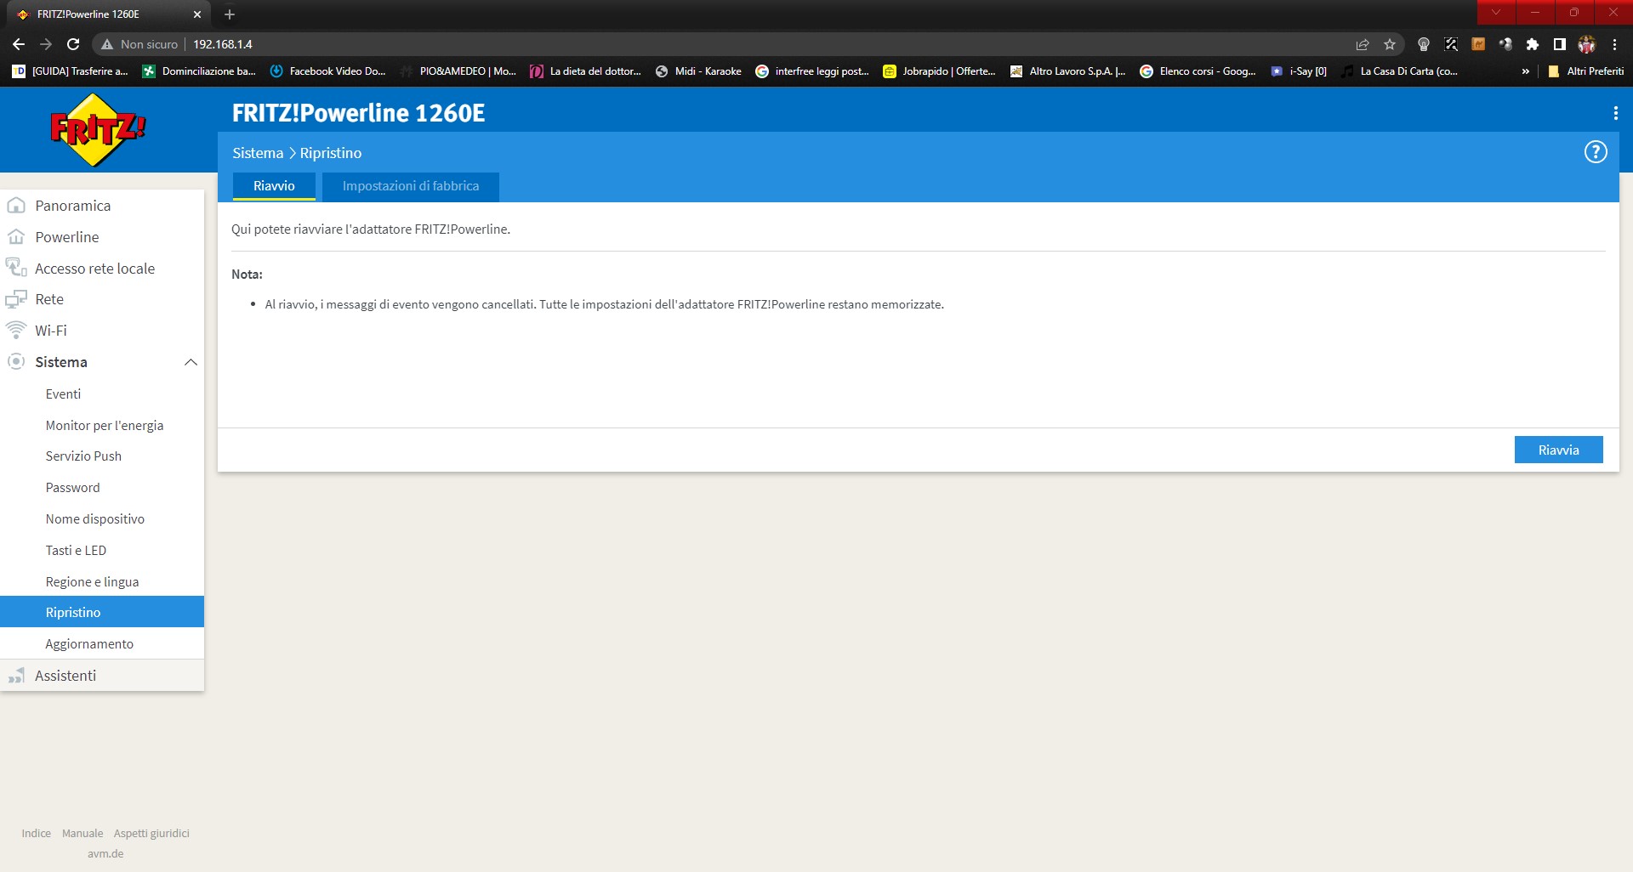Click the FRITZ! logo

click(x=98, y=130)
